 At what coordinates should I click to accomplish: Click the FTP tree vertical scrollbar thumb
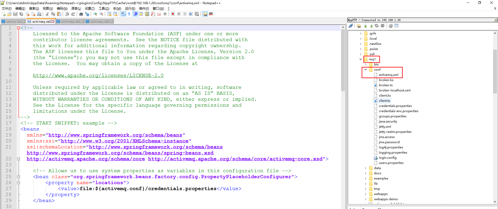(495, 71)
